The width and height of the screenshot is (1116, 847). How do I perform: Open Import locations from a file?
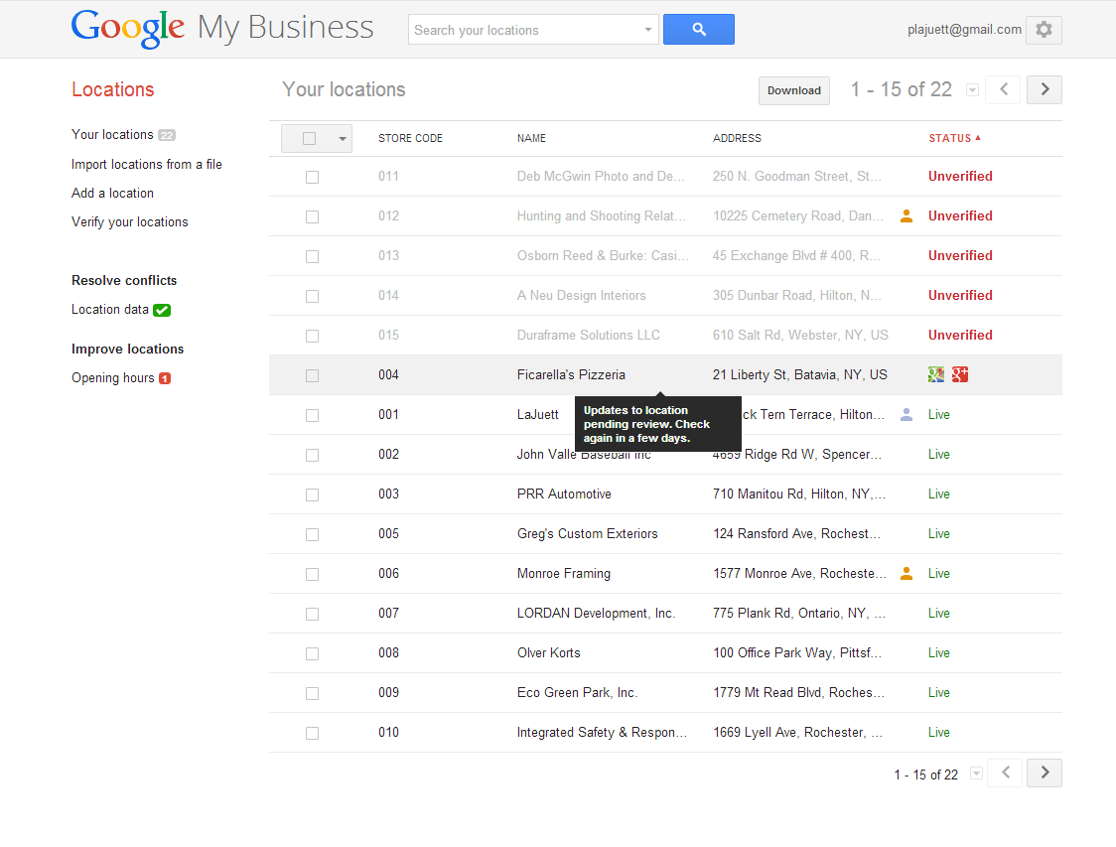(x=147, y=165)
